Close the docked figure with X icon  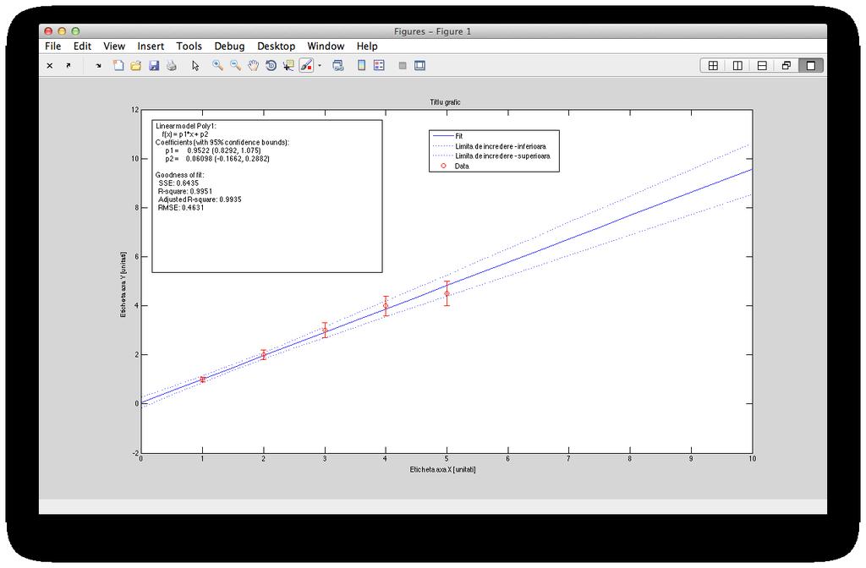coord(50,66)
